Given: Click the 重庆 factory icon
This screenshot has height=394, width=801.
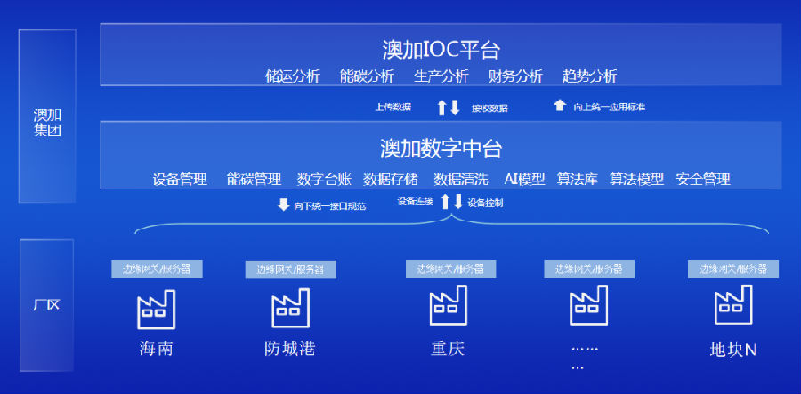Looking at the screenshot, I should tap(449, 306).
